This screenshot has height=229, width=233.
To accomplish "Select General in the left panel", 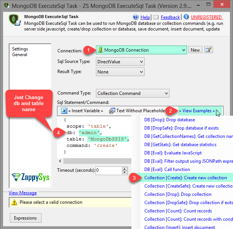I will (x=20, y=55).
